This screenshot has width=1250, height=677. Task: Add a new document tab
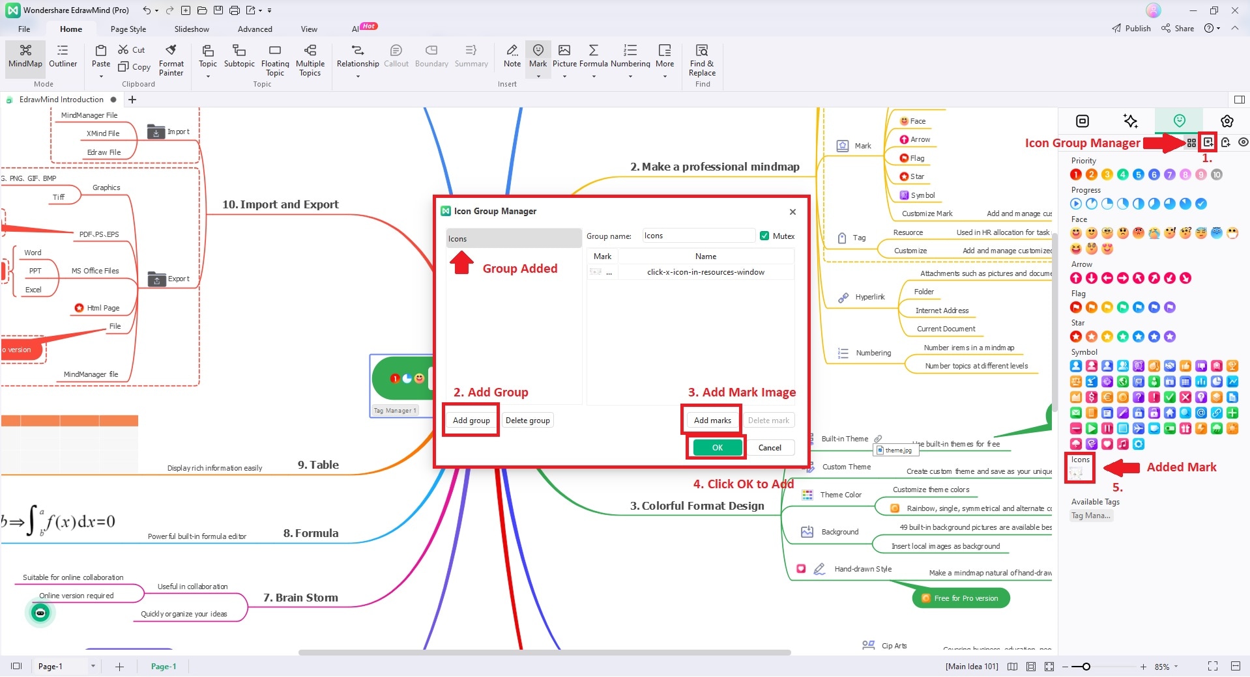(x=132, y=100)
